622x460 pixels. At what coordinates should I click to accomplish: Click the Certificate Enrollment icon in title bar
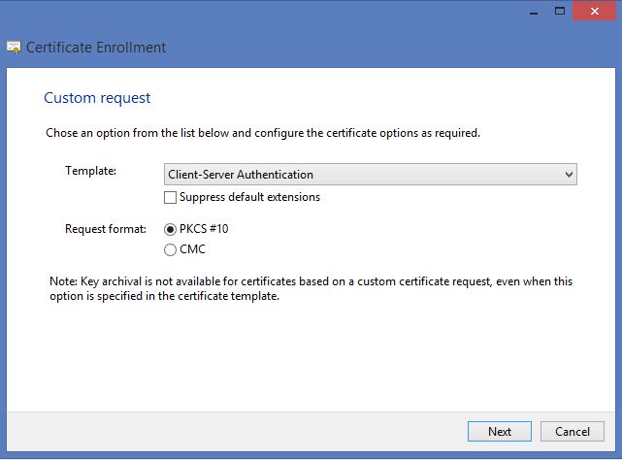14,48
